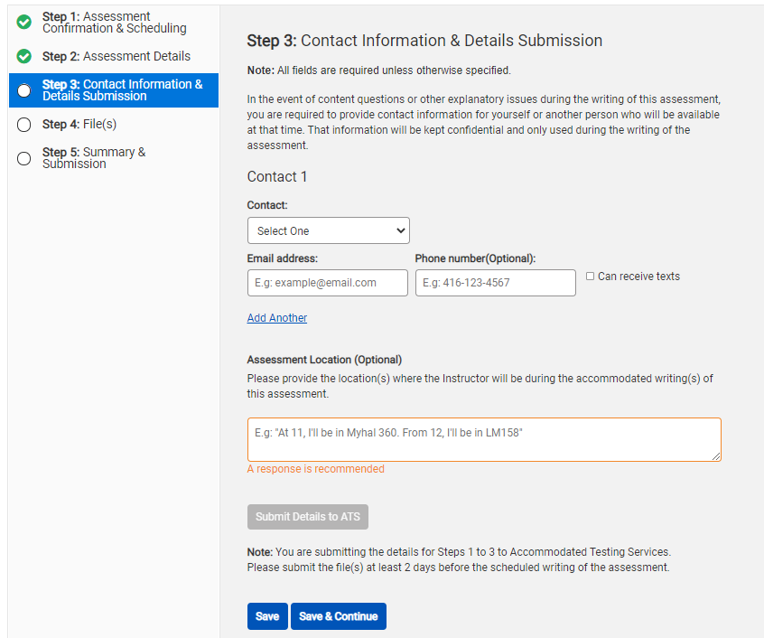Open Step 5 Summary & Submission
This screenshot has height=638, width=764.
94,158
